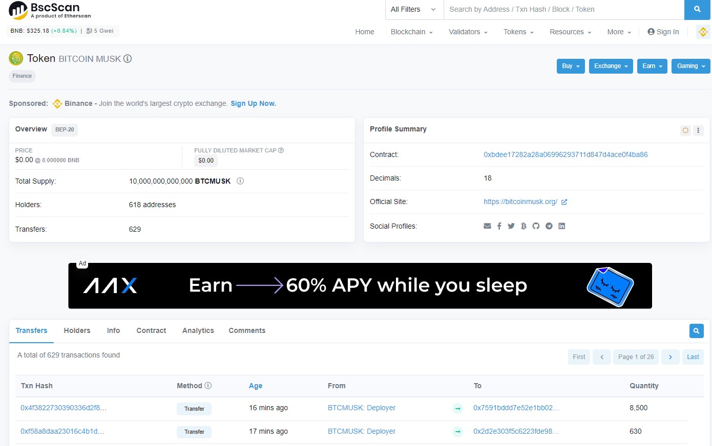Click the green arrow in the 8,500 transfer row
The width and height of the screenshot is (712, 446).
pyautogui.click(x=458, y=408)
